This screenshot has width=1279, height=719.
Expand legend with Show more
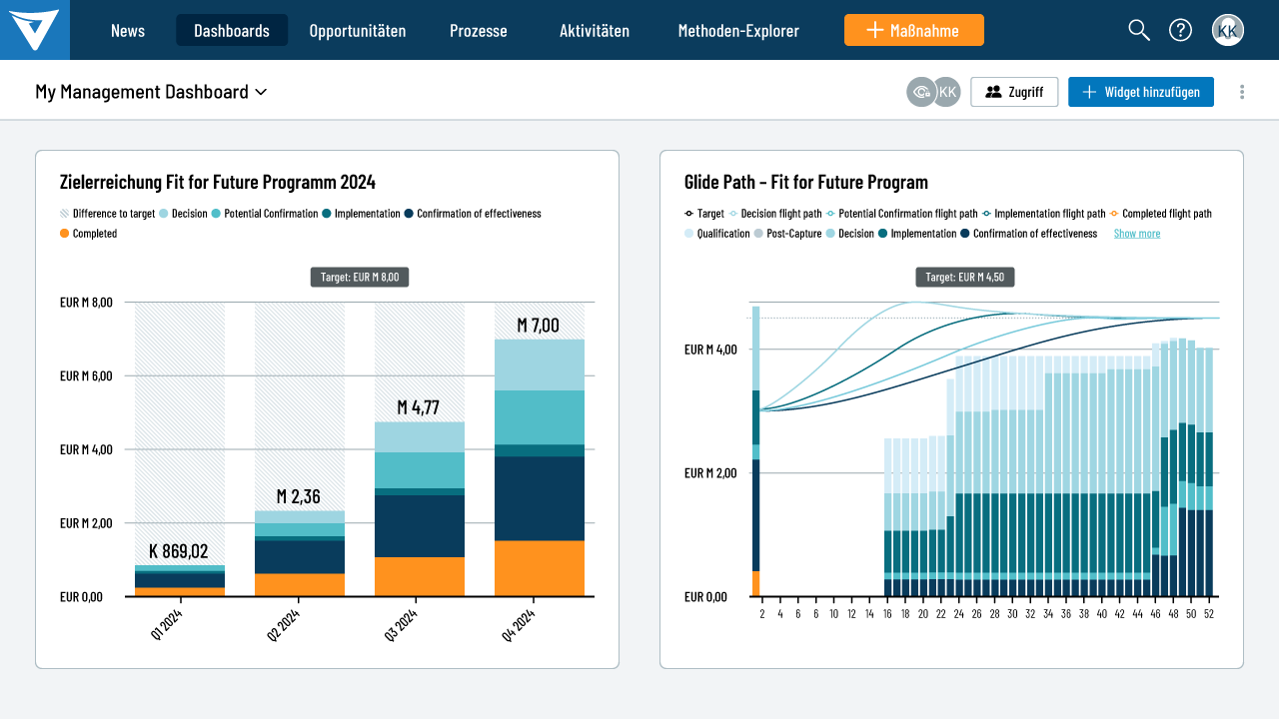(x=1137, y=234)
